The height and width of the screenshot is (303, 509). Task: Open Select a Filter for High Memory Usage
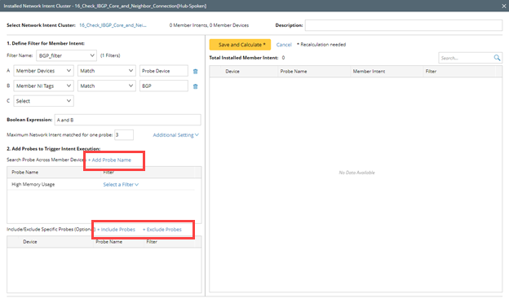click(121, 184)
